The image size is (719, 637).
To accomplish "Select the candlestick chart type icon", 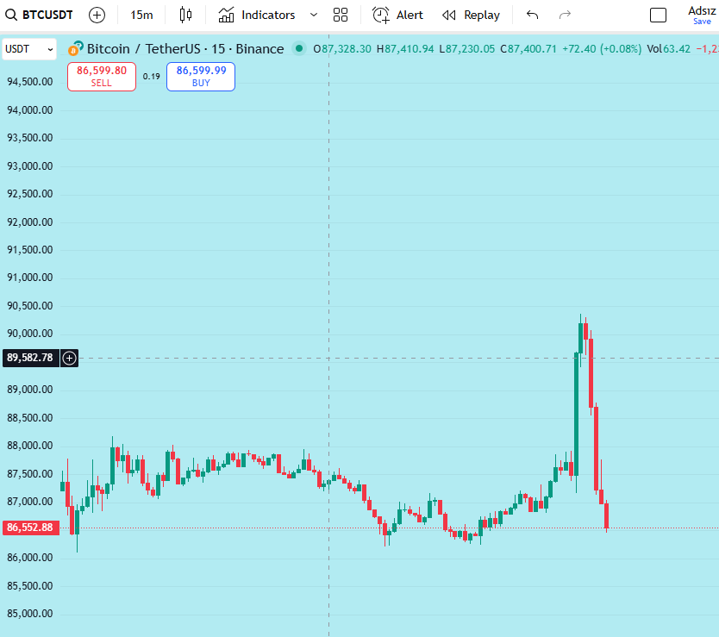I will pos(186,15).
